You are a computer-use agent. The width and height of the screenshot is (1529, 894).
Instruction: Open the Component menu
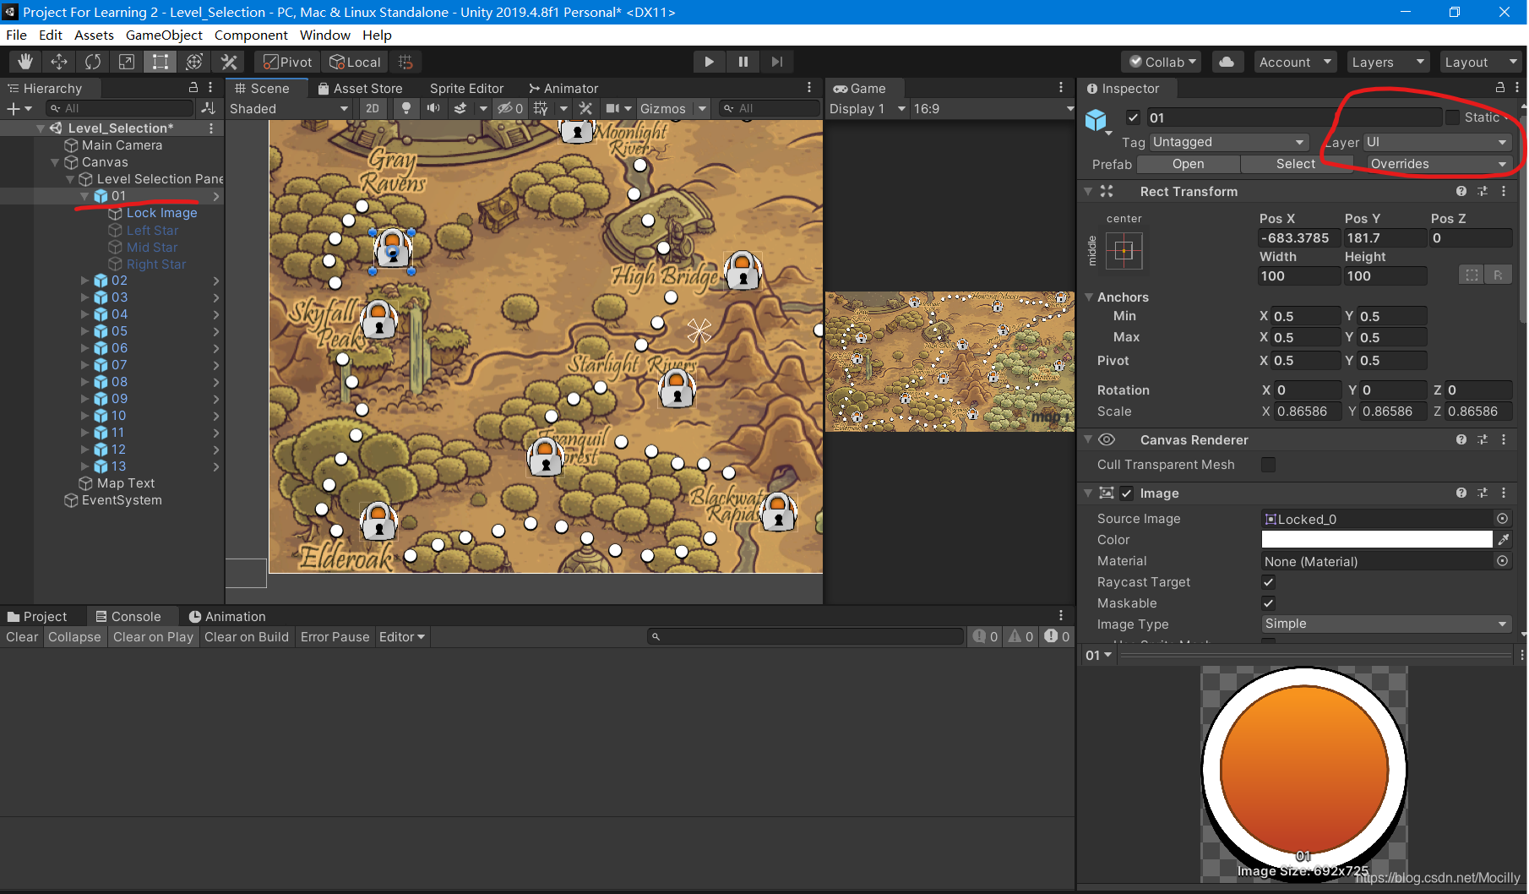tap(251, 35)
